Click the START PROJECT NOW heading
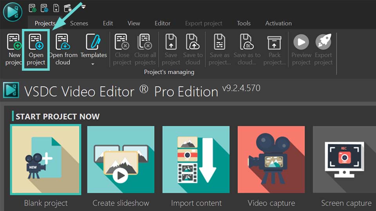This screenshot has width=376, height=211. point(58,116)
